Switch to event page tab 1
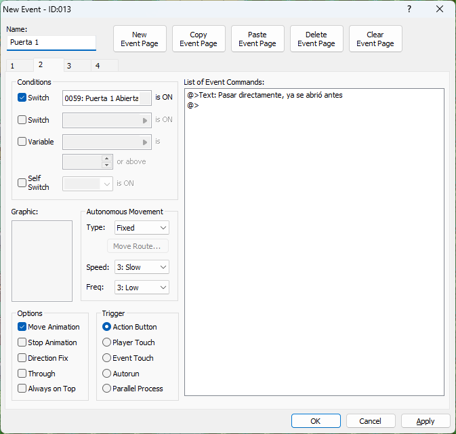Screen dimensions: 456x434 pyautogui.click(x=12, y=66)
